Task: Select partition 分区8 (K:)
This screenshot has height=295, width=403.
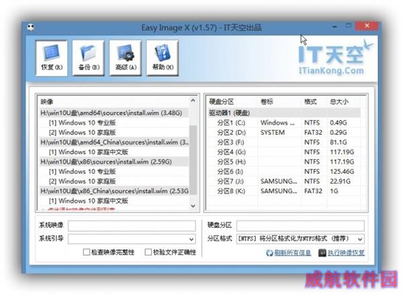Action: click(x=231, y=191)
